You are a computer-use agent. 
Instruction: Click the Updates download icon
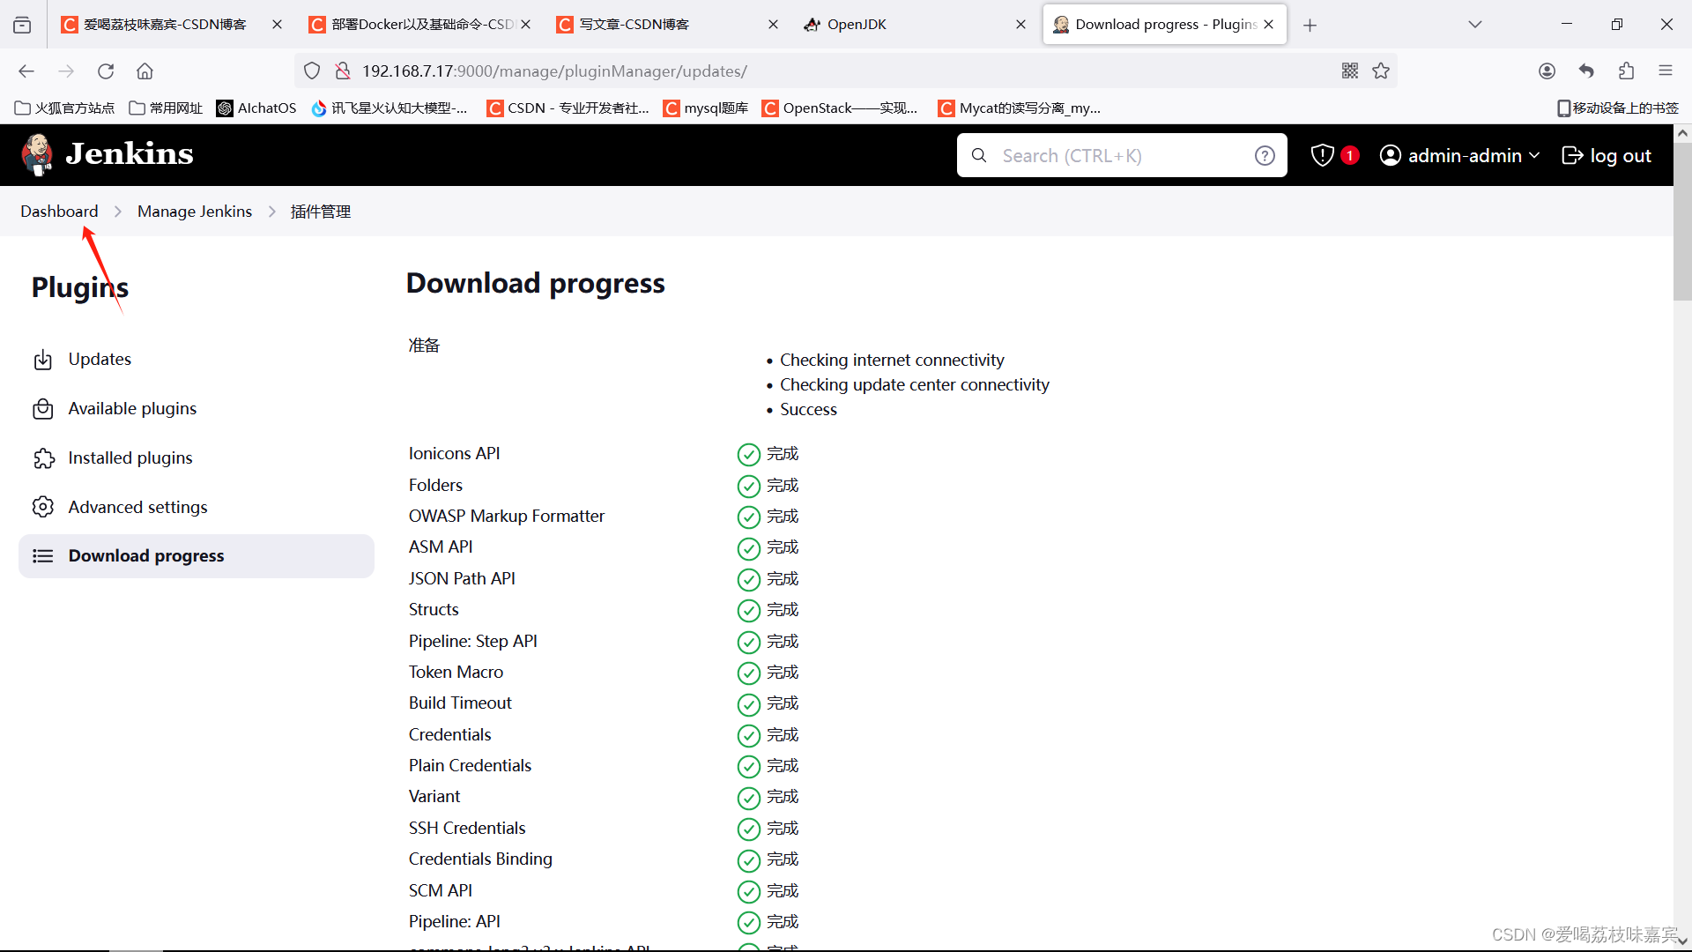(x=43, y=360)
